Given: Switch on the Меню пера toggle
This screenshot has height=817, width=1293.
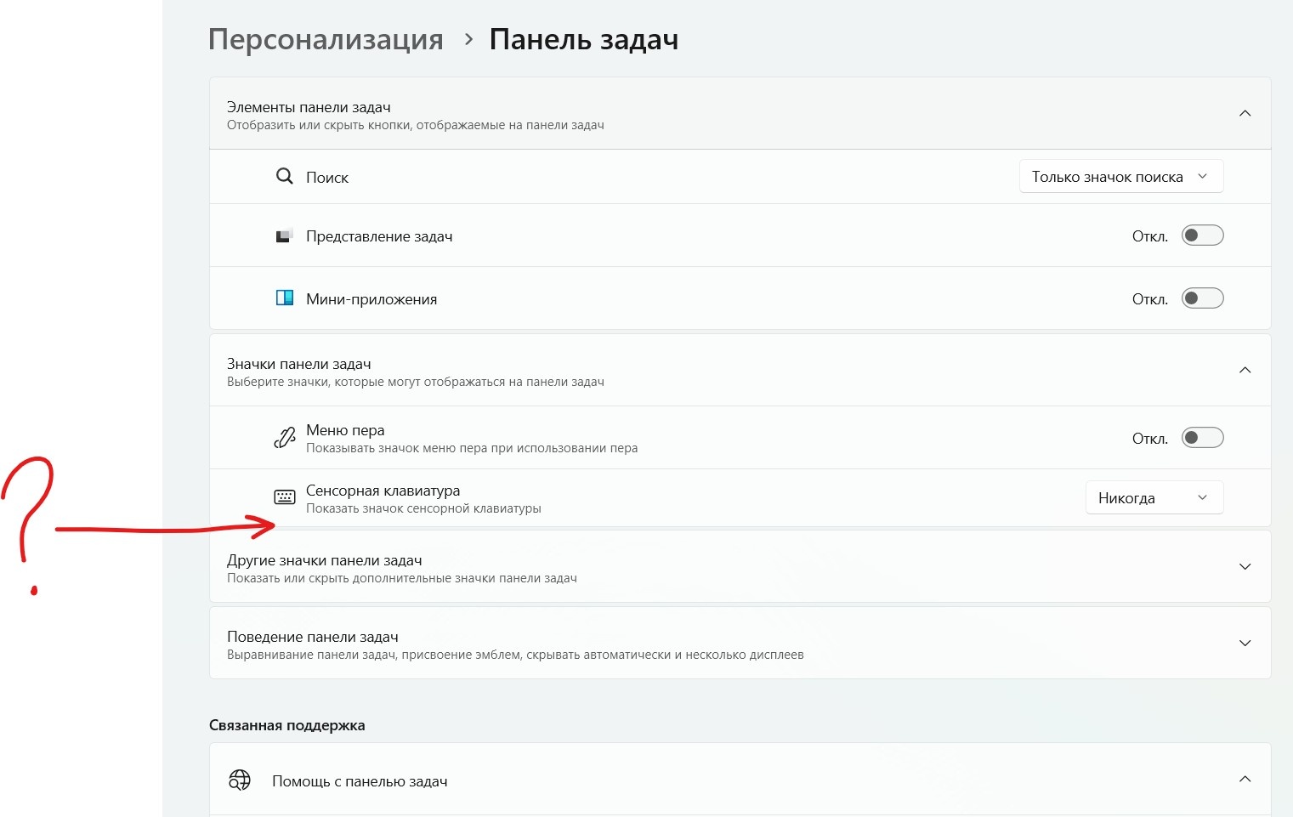Looking at the screenshot, I should point(1202,438).
